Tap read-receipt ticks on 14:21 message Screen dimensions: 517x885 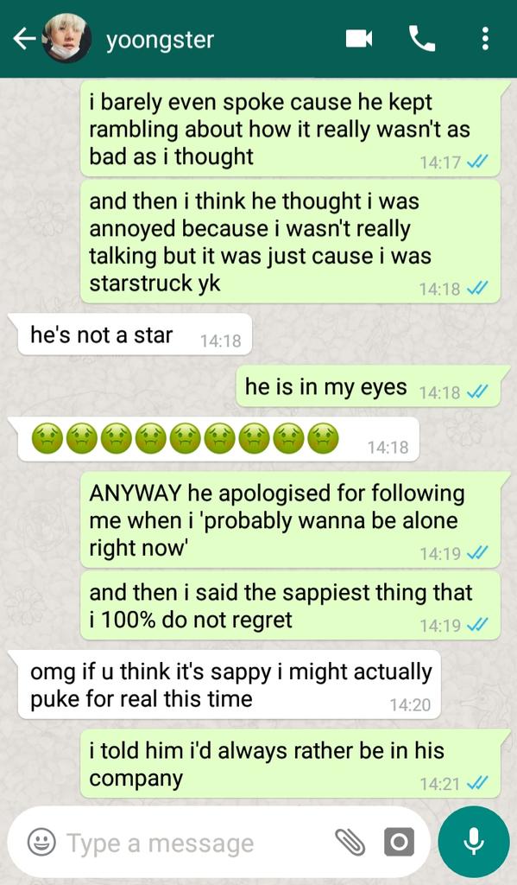pyautogui.click(x=477, y=783)
